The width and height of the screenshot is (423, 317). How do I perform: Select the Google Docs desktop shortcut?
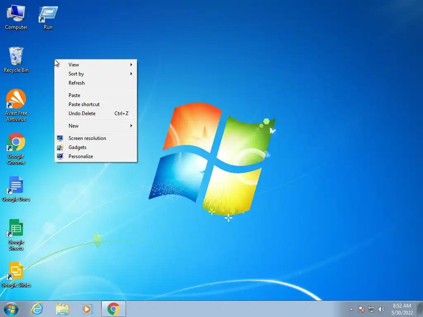[16, 189]
